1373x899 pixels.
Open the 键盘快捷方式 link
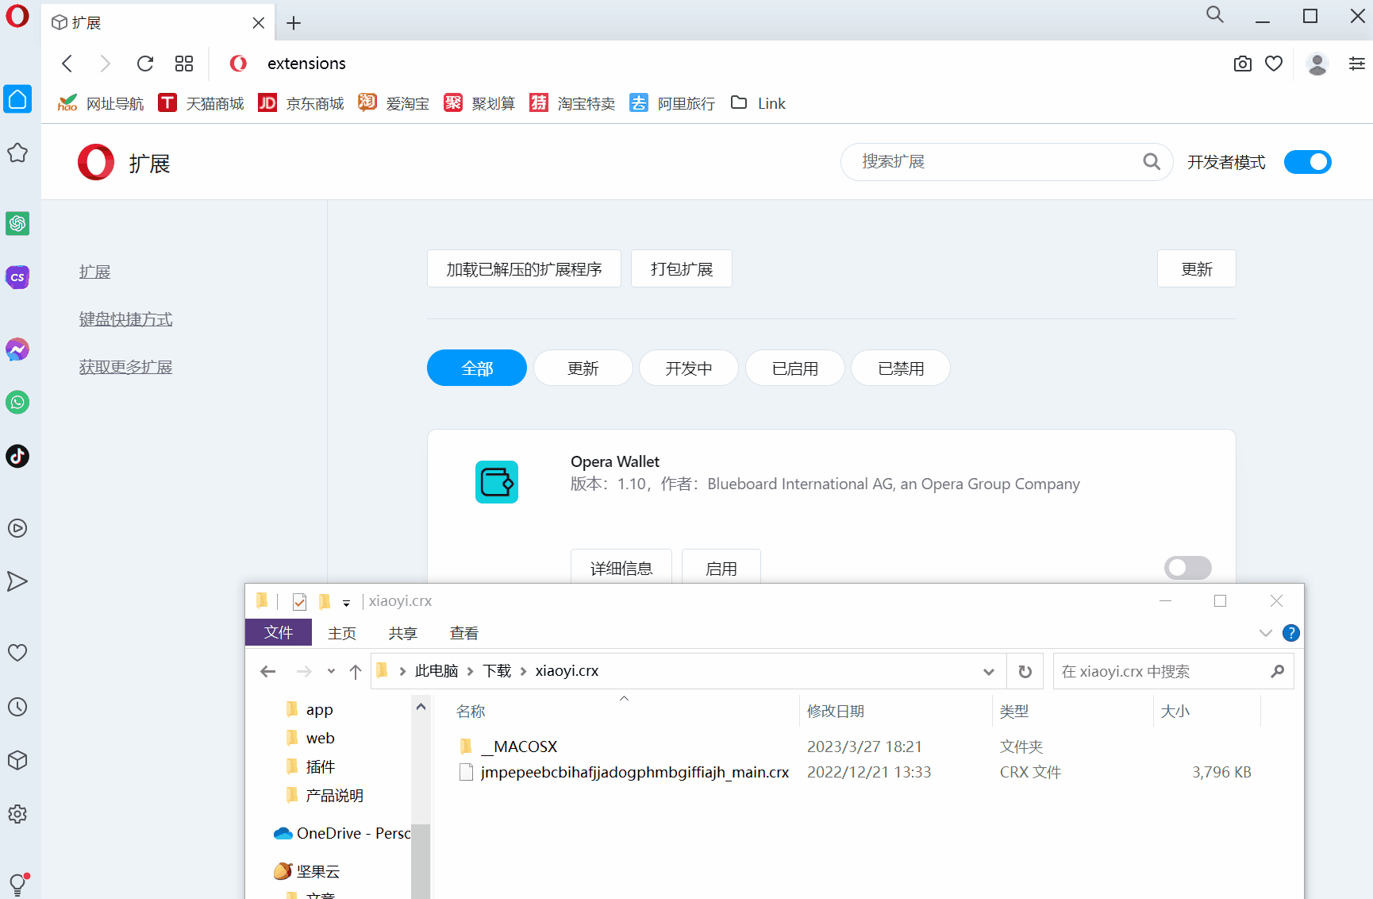pyautogui.click(x=125, y=319)
